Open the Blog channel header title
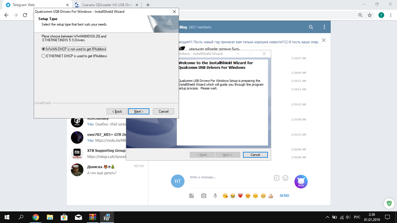 pos(195,27)
